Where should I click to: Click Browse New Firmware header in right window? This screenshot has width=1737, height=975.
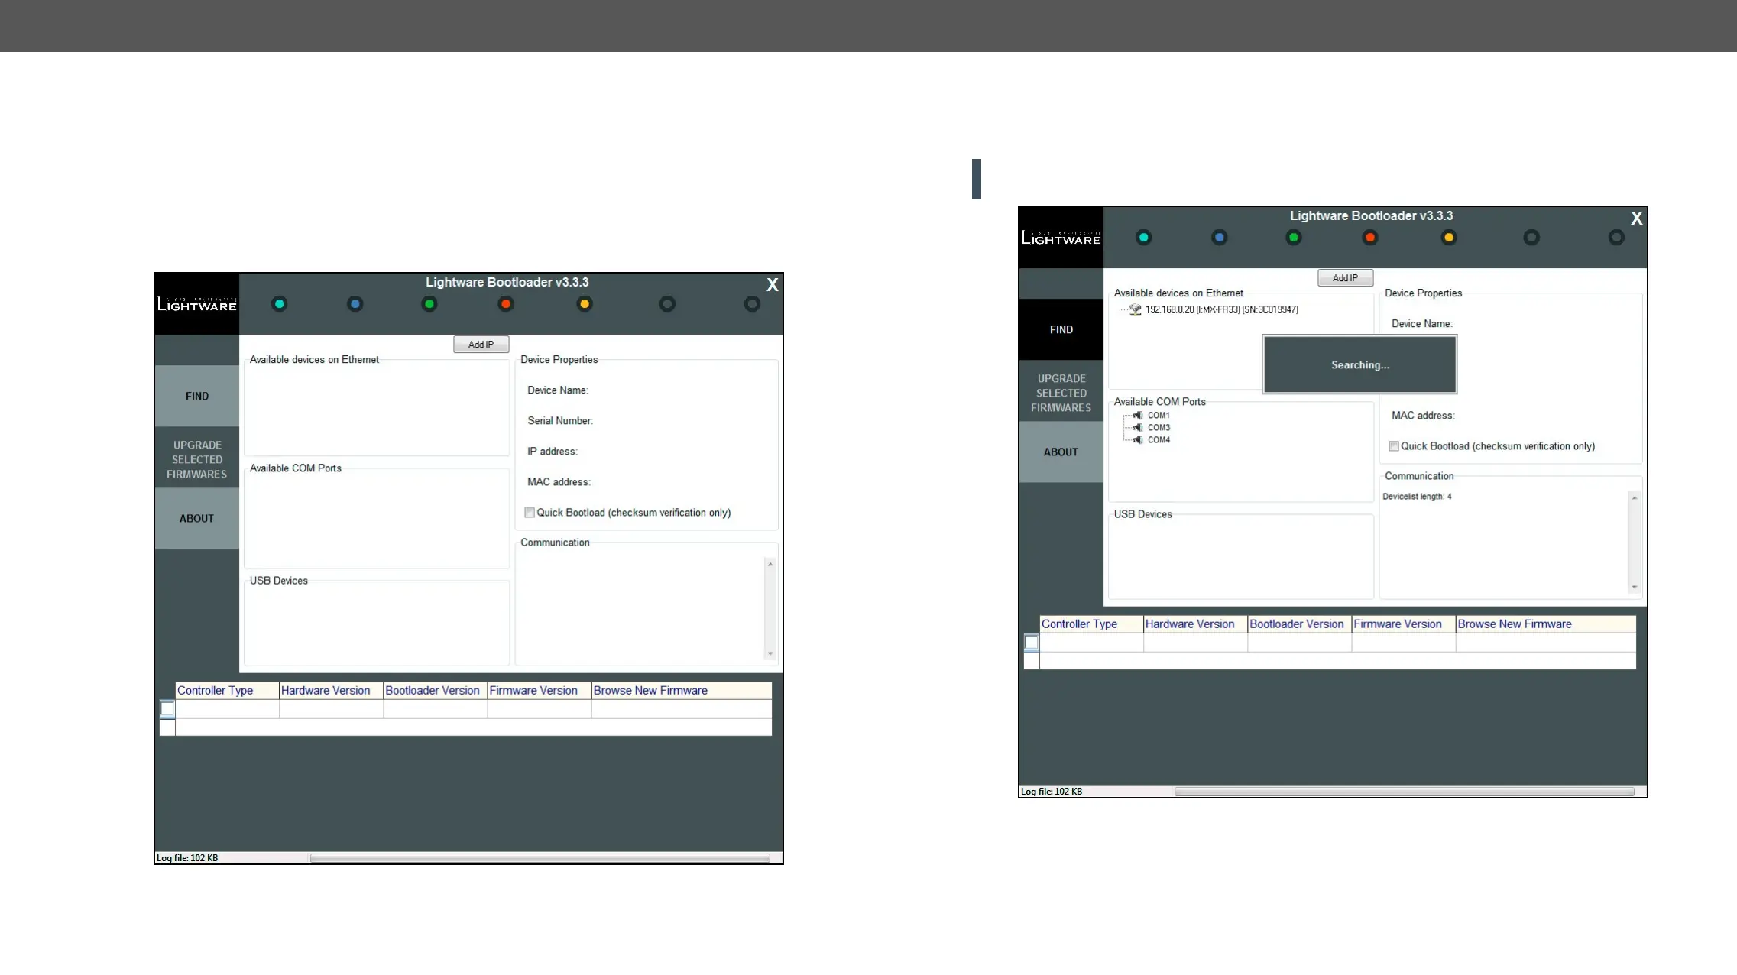point(1546,624)
